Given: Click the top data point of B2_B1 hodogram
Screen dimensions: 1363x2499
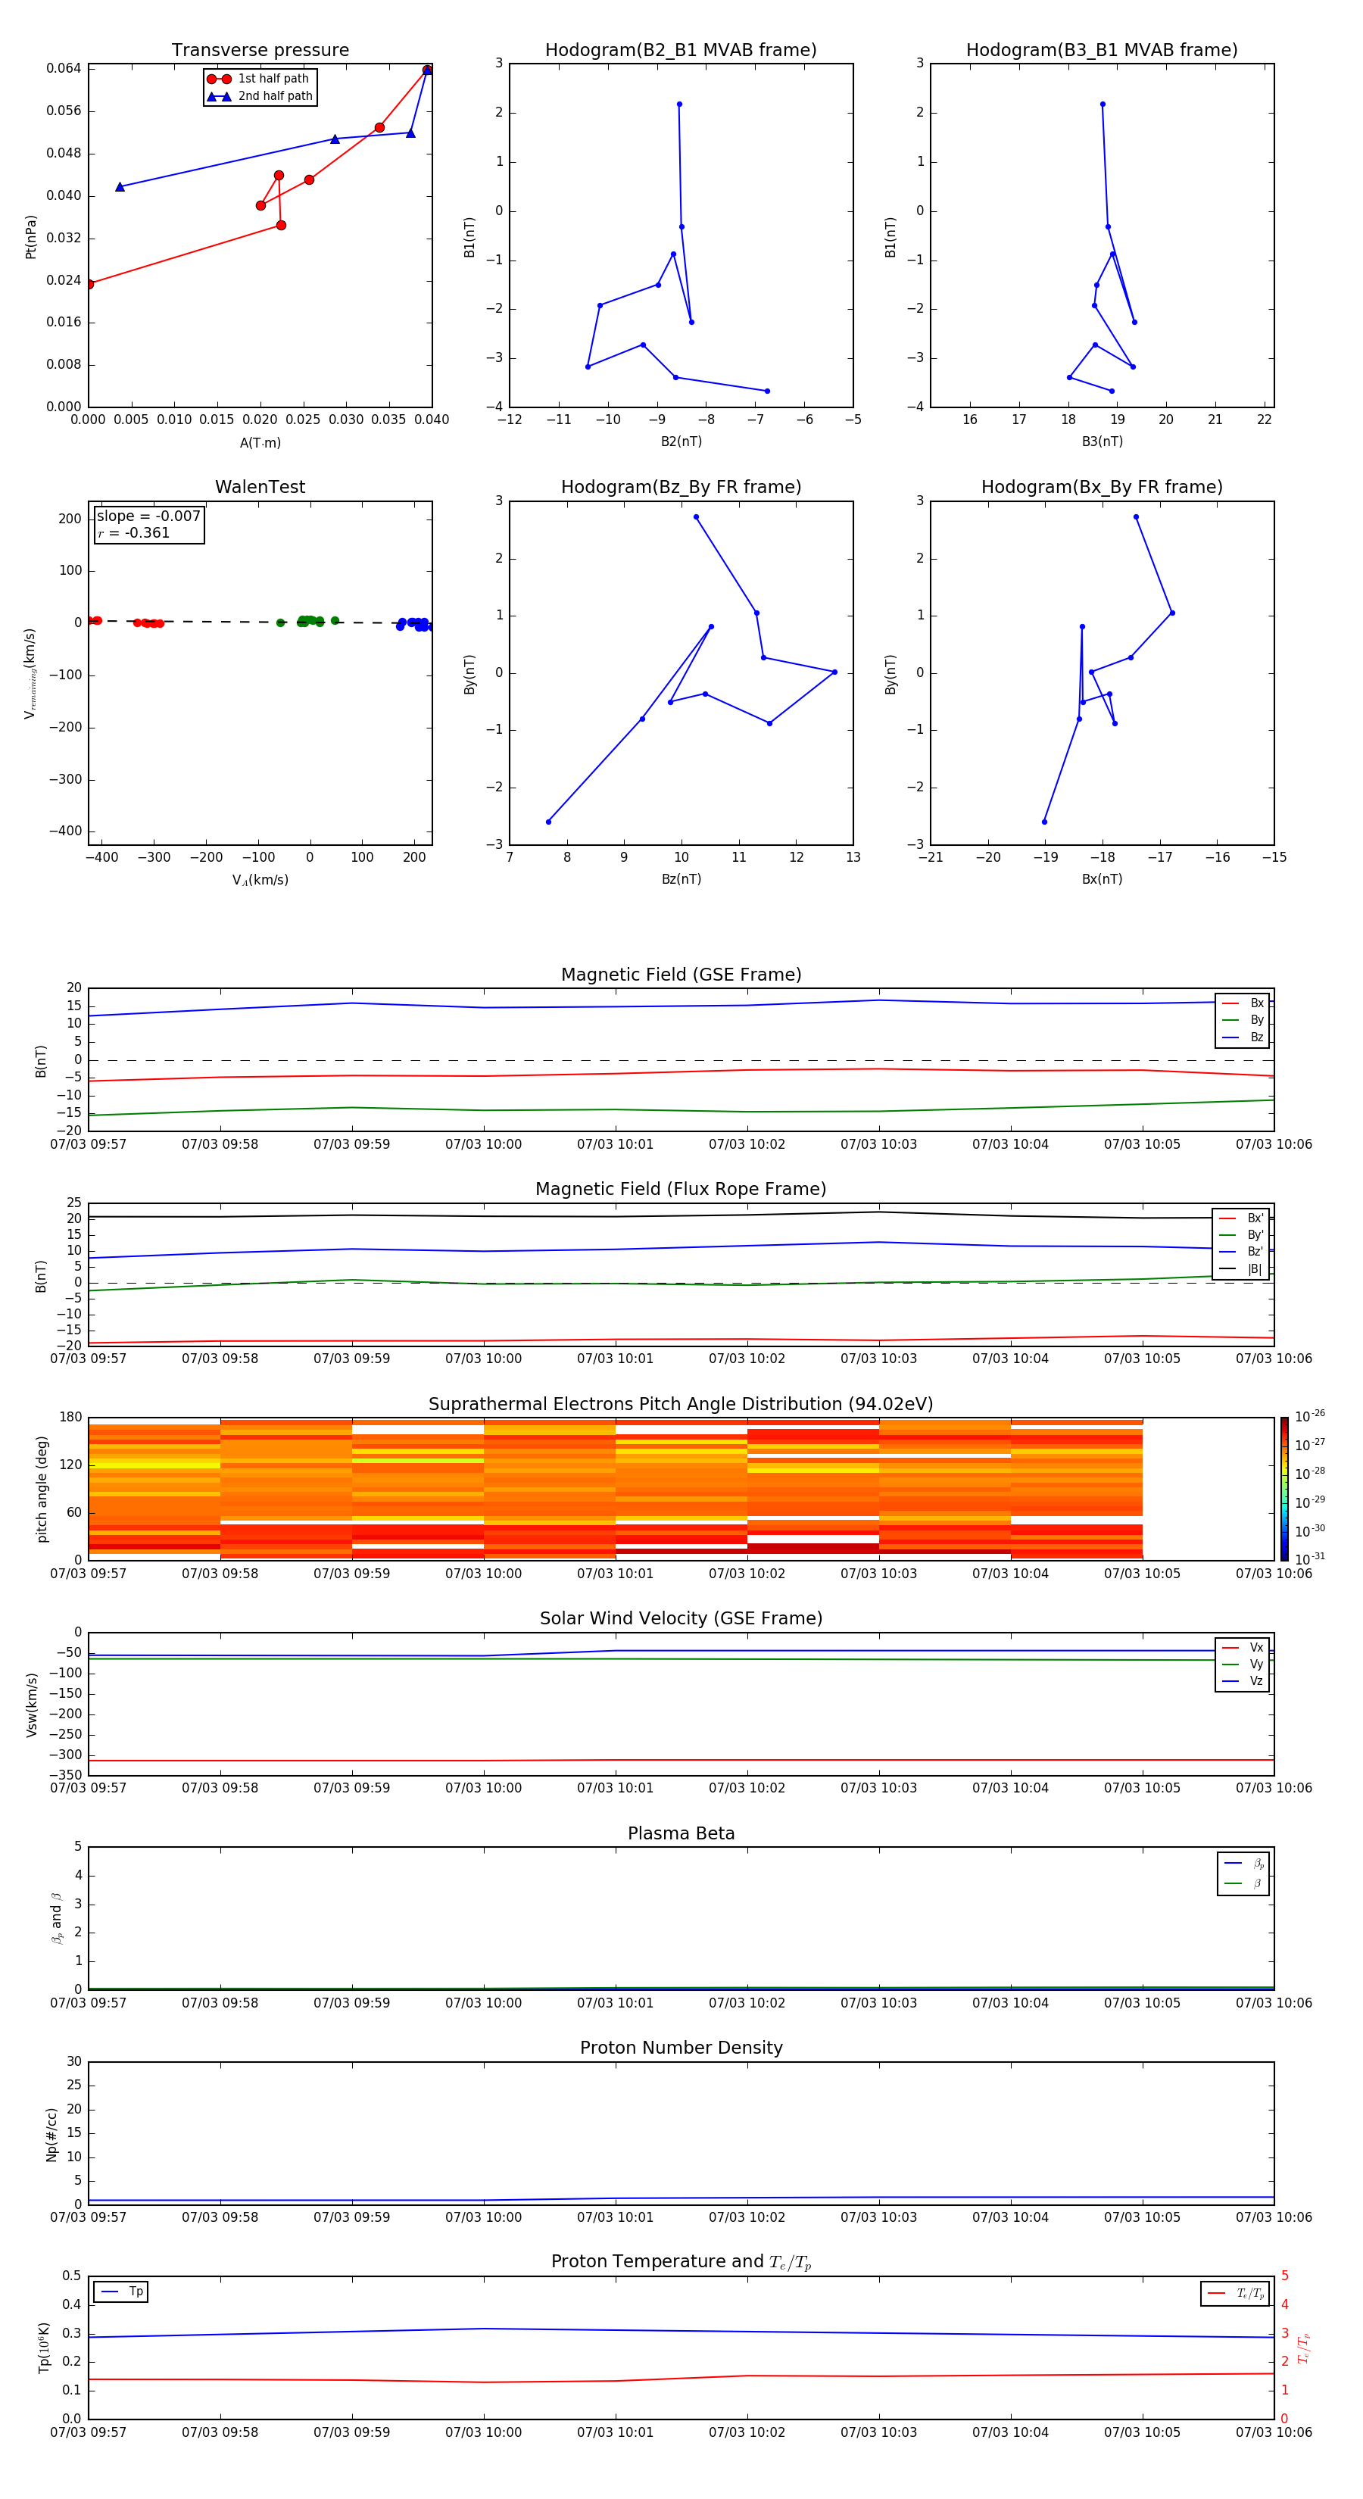Looking at the screenshot, I should 679,104.
